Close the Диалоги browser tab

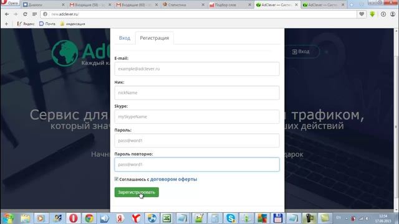coord(63,5)
